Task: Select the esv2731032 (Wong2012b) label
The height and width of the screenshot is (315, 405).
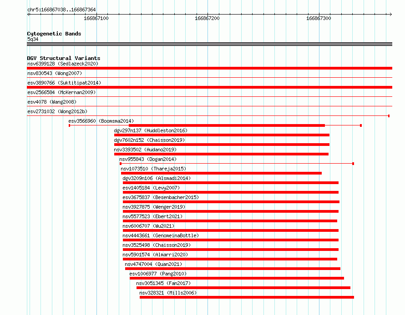Action: [57, 111]
